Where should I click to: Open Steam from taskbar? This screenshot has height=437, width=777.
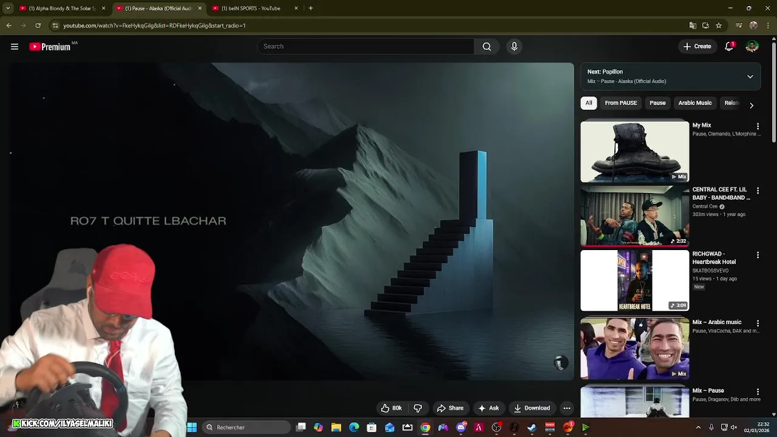532,427
